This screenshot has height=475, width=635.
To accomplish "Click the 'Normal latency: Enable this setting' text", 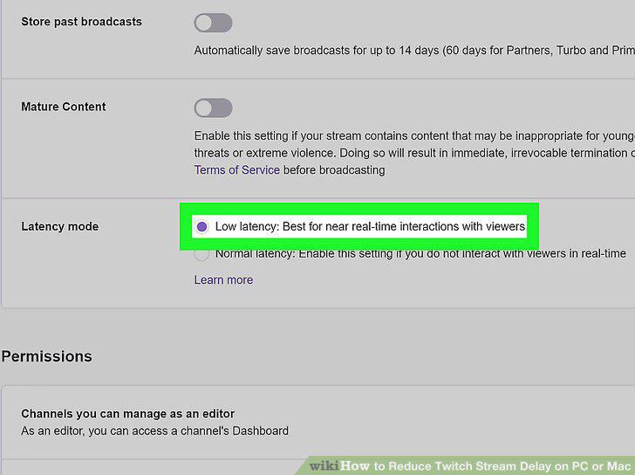I will [420, 254].
